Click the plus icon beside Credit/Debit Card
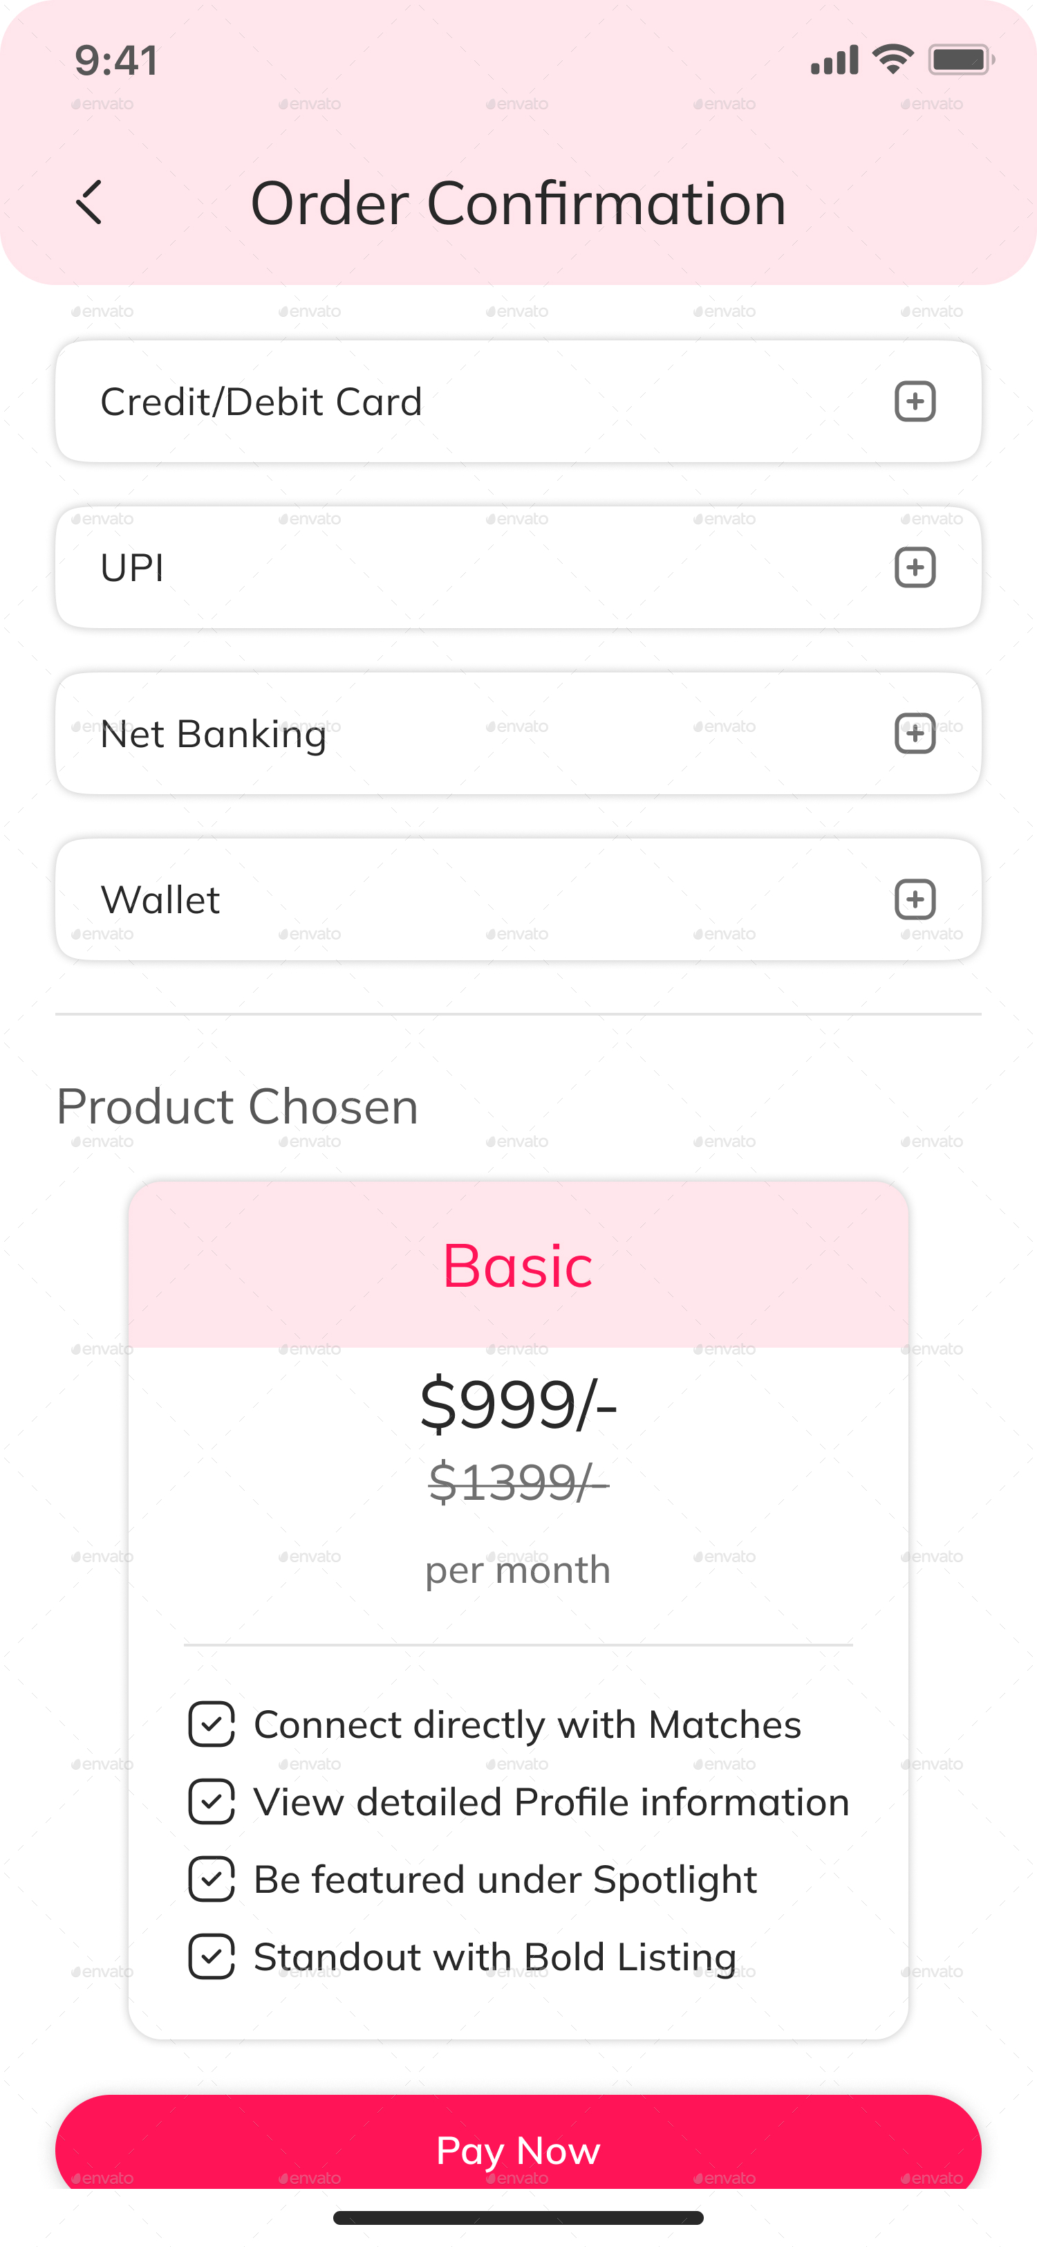 [x=914, y=401]
